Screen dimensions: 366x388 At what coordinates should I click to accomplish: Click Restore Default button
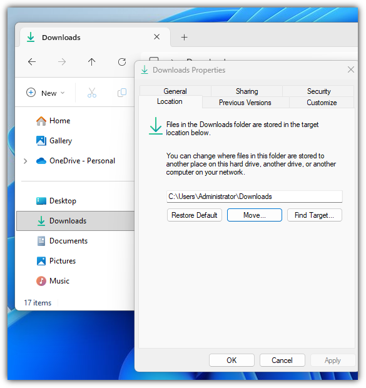click(194, 215)
